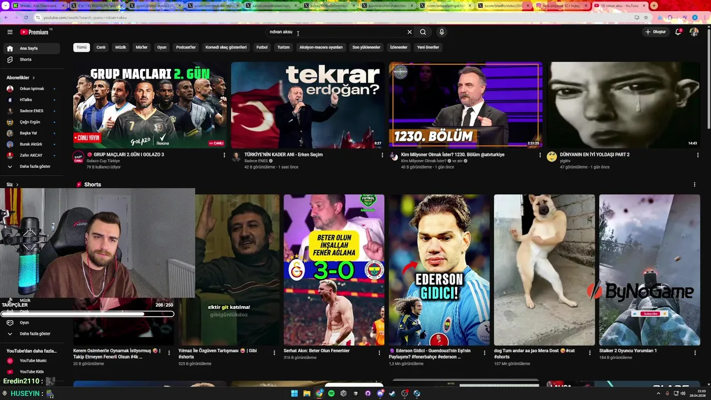Open the Abonelikler section chevron
This screenshot has width=711, height=400.
33,78
